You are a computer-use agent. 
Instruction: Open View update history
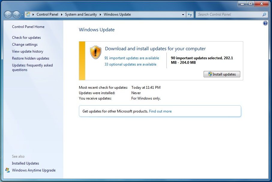click(x=28, y=51)
